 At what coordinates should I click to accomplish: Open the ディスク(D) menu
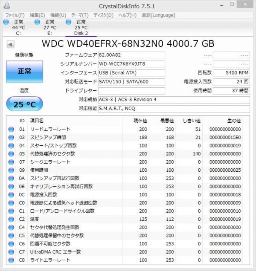point(103,15)
